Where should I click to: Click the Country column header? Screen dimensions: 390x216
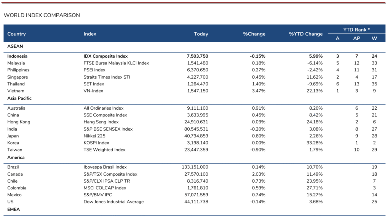(16, 34)
